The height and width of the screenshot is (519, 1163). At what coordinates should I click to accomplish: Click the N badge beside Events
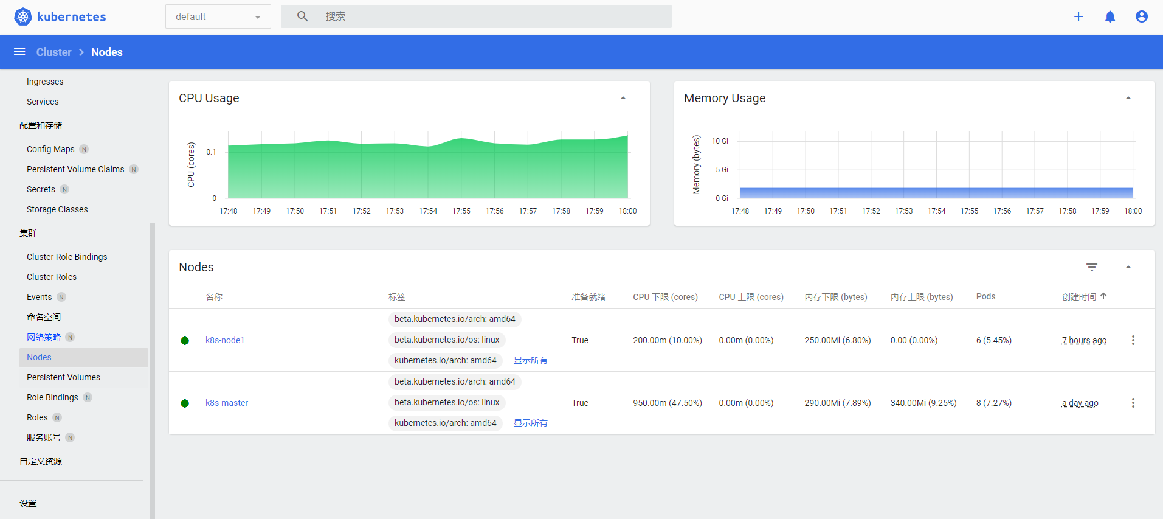[x=61, y=297]
